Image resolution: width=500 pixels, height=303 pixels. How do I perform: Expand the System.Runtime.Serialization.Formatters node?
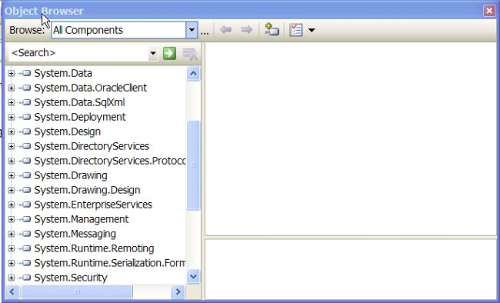tap(12, 263)
